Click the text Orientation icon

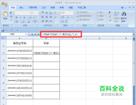click(x=51, y=21)
